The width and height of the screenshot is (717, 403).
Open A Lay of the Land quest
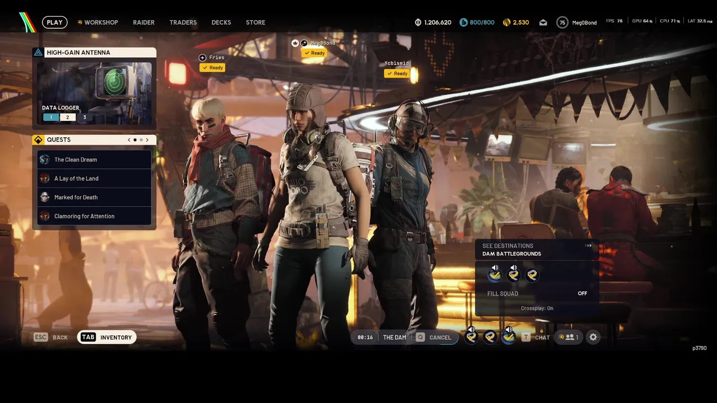click(94, 179)
